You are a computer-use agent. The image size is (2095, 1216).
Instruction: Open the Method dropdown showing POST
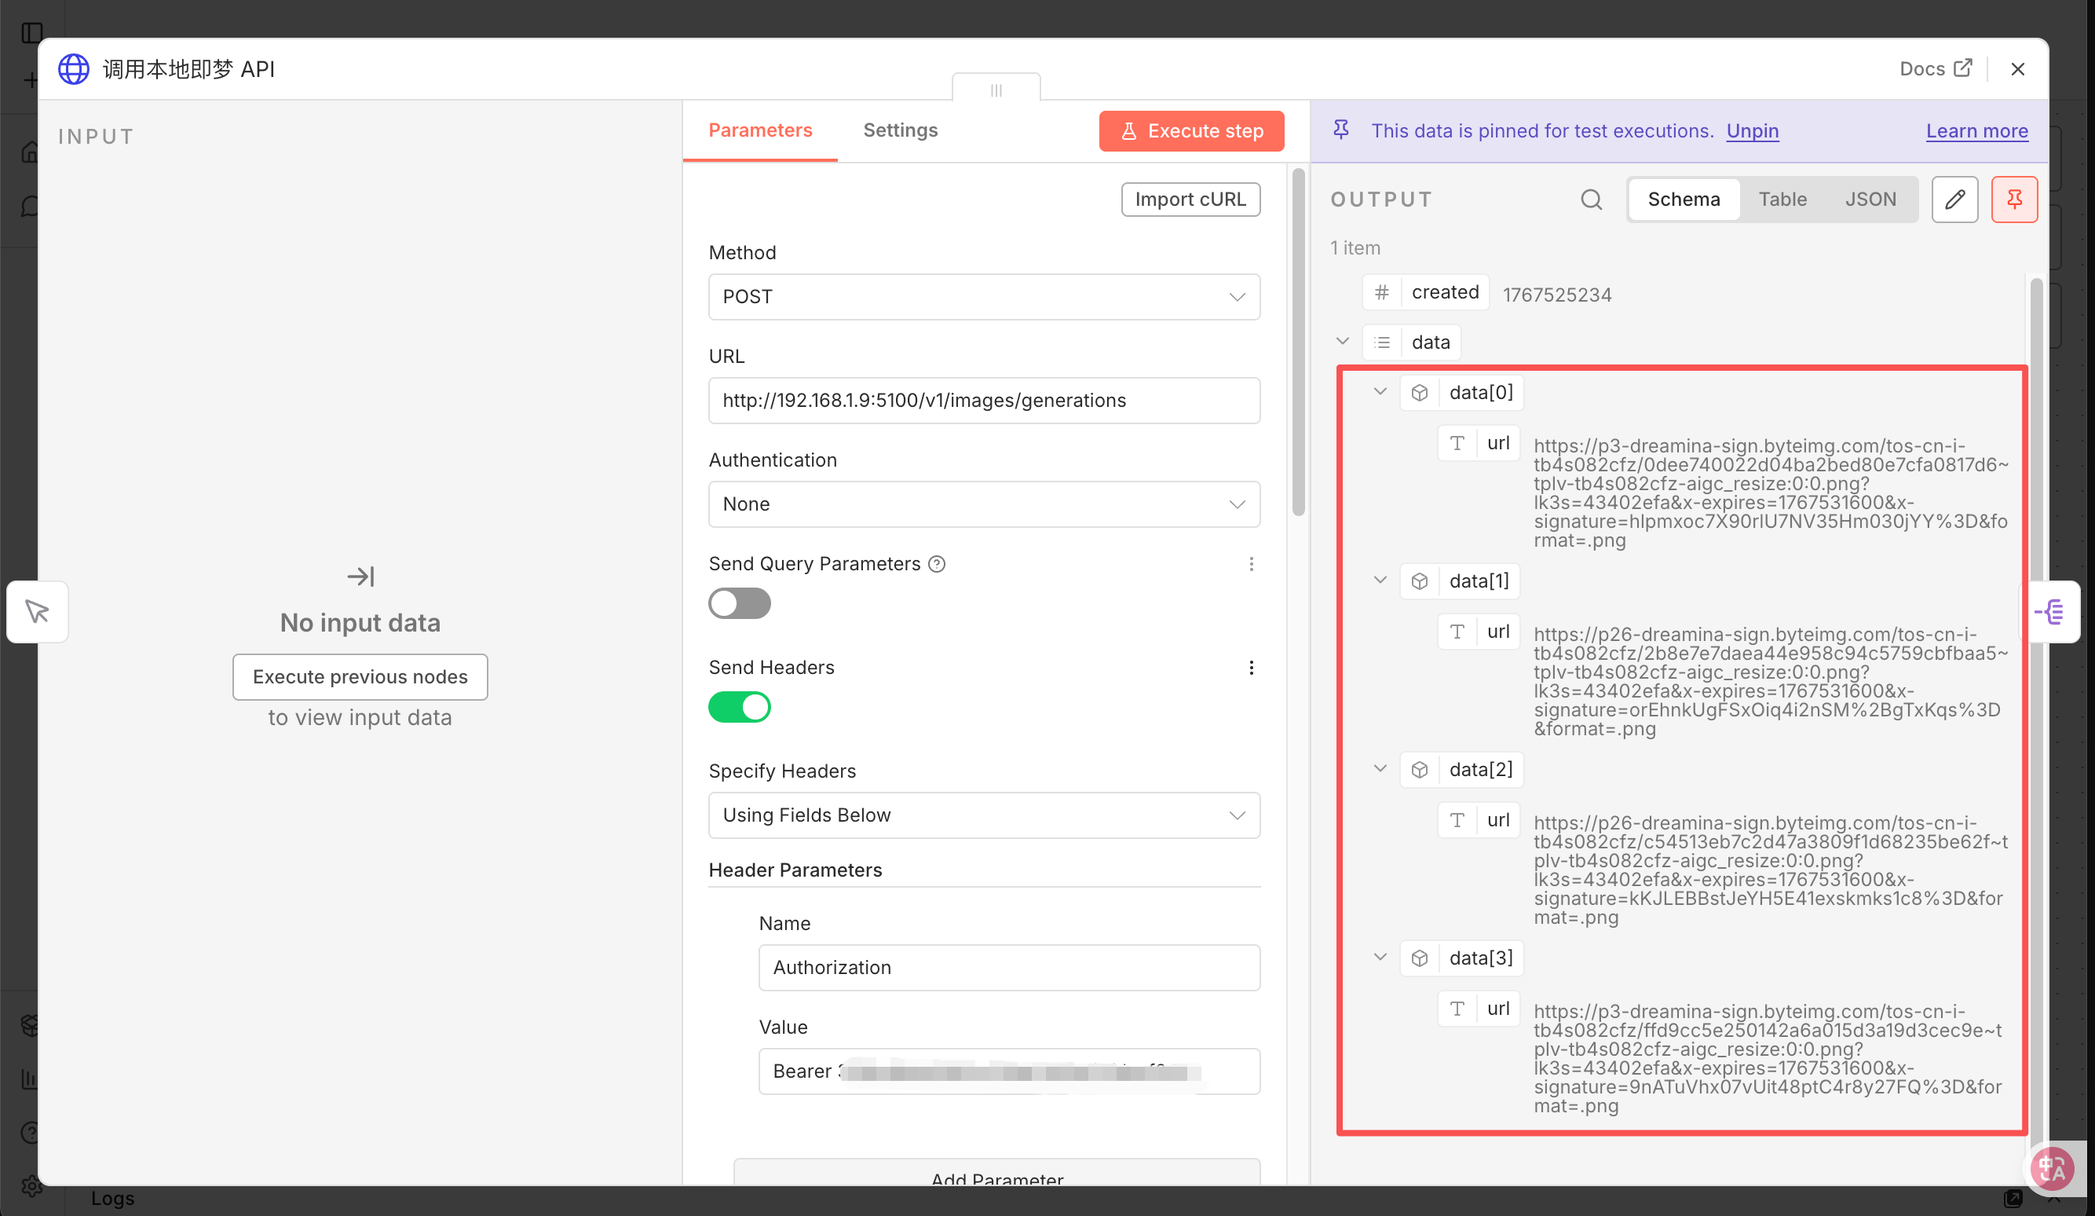(x=983, y=297)
